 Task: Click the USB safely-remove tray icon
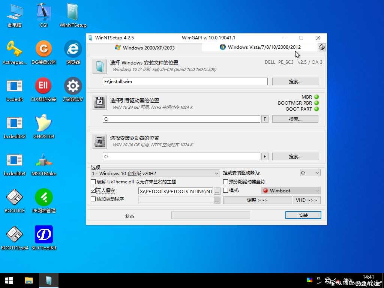click(319, 280)
